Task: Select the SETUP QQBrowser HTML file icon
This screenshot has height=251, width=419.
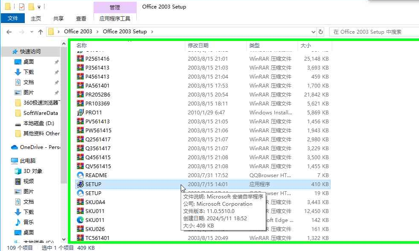Action: (80, 193)
